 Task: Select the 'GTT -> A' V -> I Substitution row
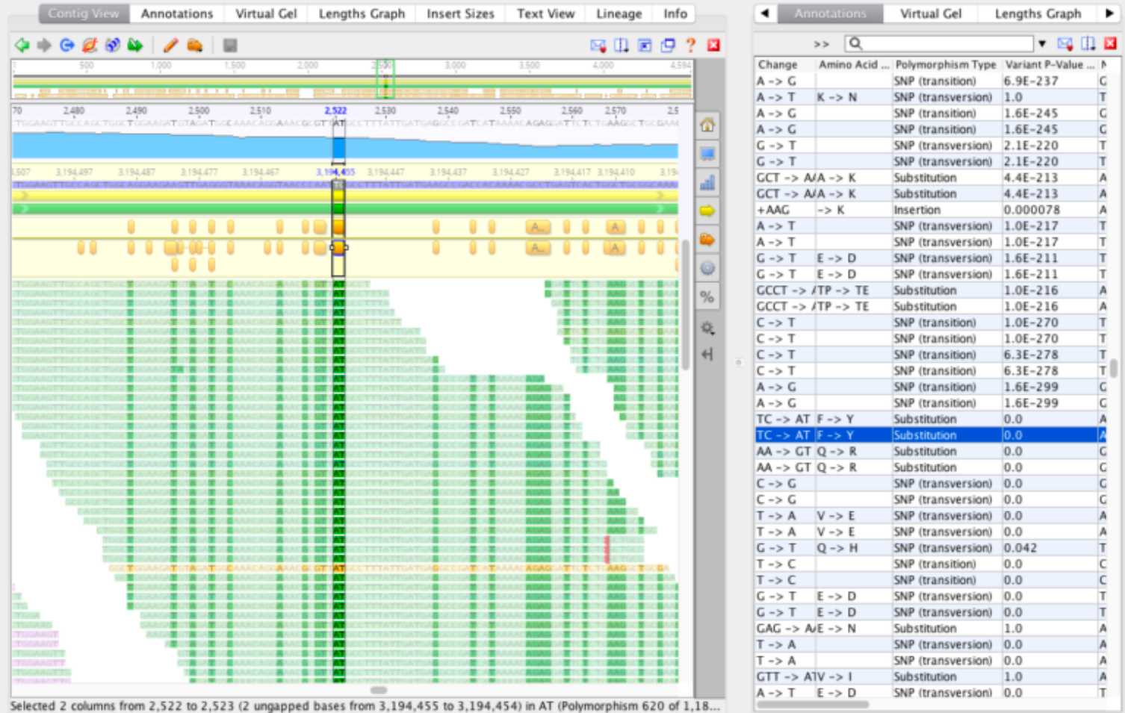coord(932,676)
